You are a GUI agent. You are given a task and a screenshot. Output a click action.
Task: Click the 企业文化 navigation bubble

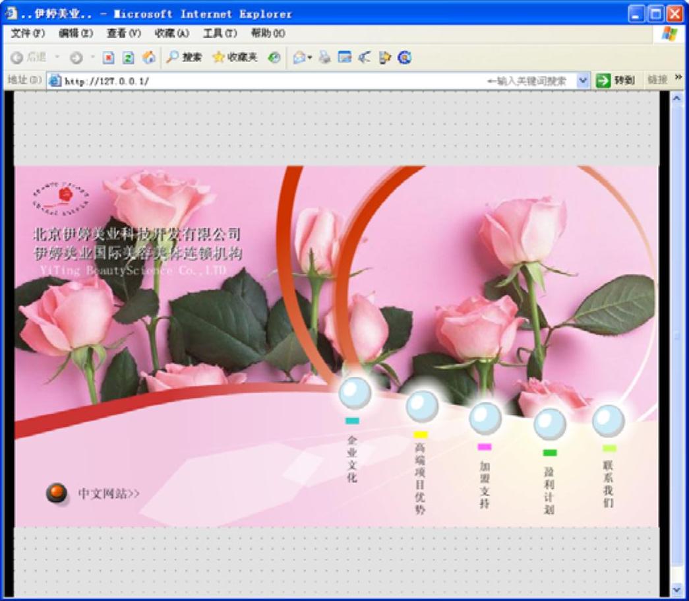(x=355, y=393)
